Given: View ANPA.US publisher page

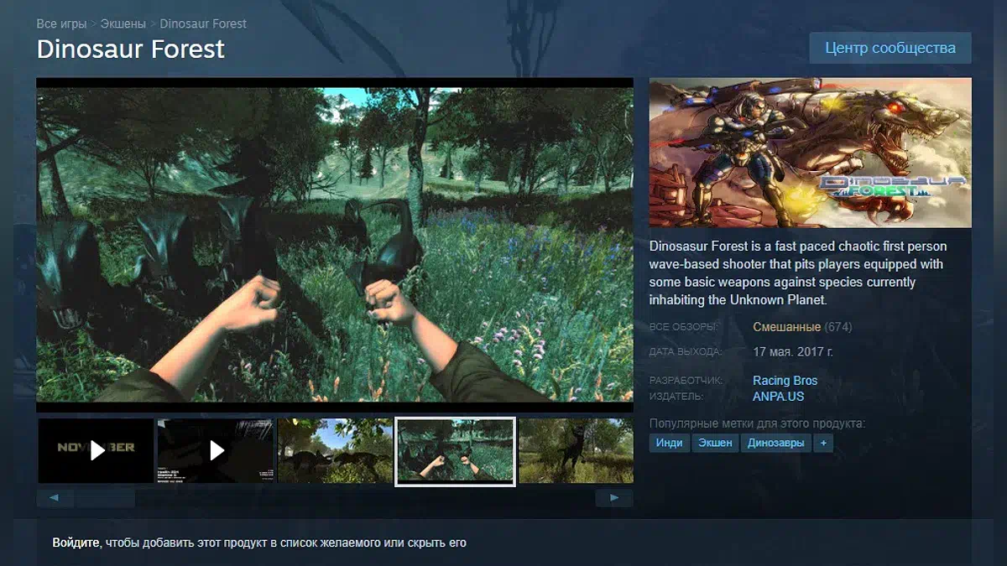Looking at the screenshot, I should click(x=778, y=396).
